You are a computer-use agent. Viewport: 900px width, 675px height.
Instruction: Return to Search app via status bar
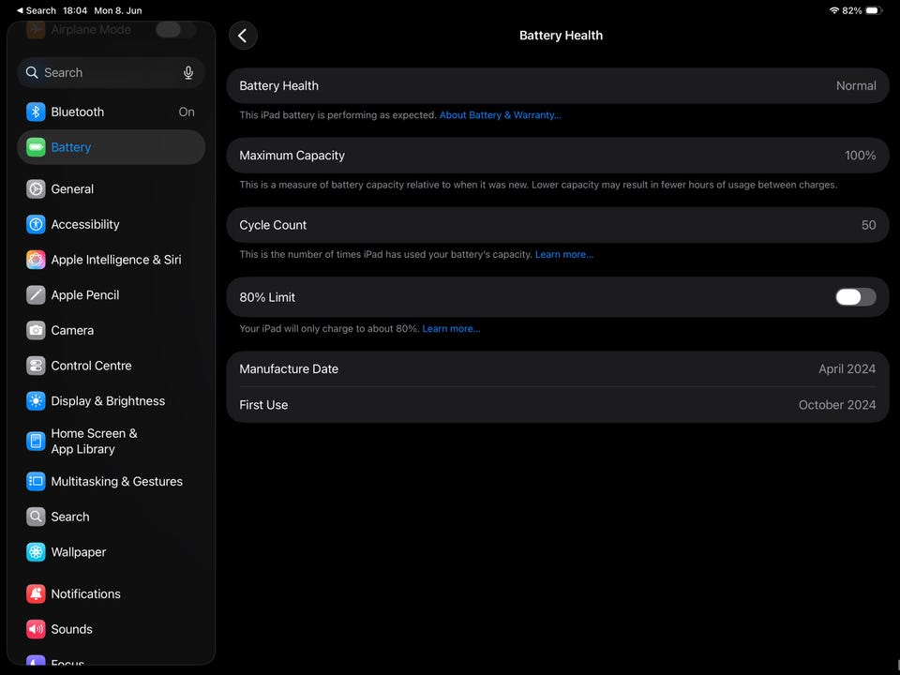(x=37, y=10)
